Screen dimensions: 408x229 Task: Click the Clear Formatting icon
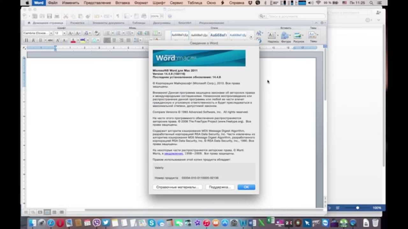coord(97,33)
